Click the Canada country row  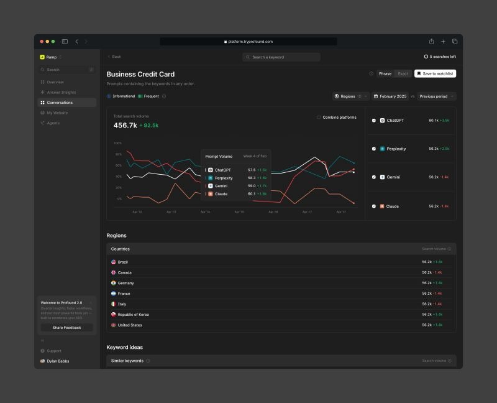[281, 272]
